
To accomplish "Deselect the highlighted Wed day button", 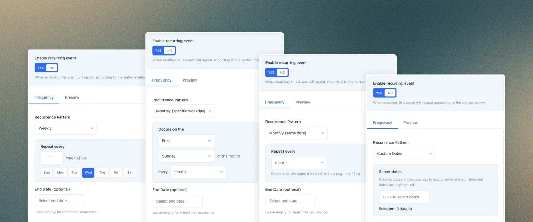I will [88, 173].
